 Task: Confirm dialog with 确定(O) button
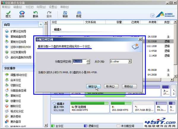click(x=93, y=86)
